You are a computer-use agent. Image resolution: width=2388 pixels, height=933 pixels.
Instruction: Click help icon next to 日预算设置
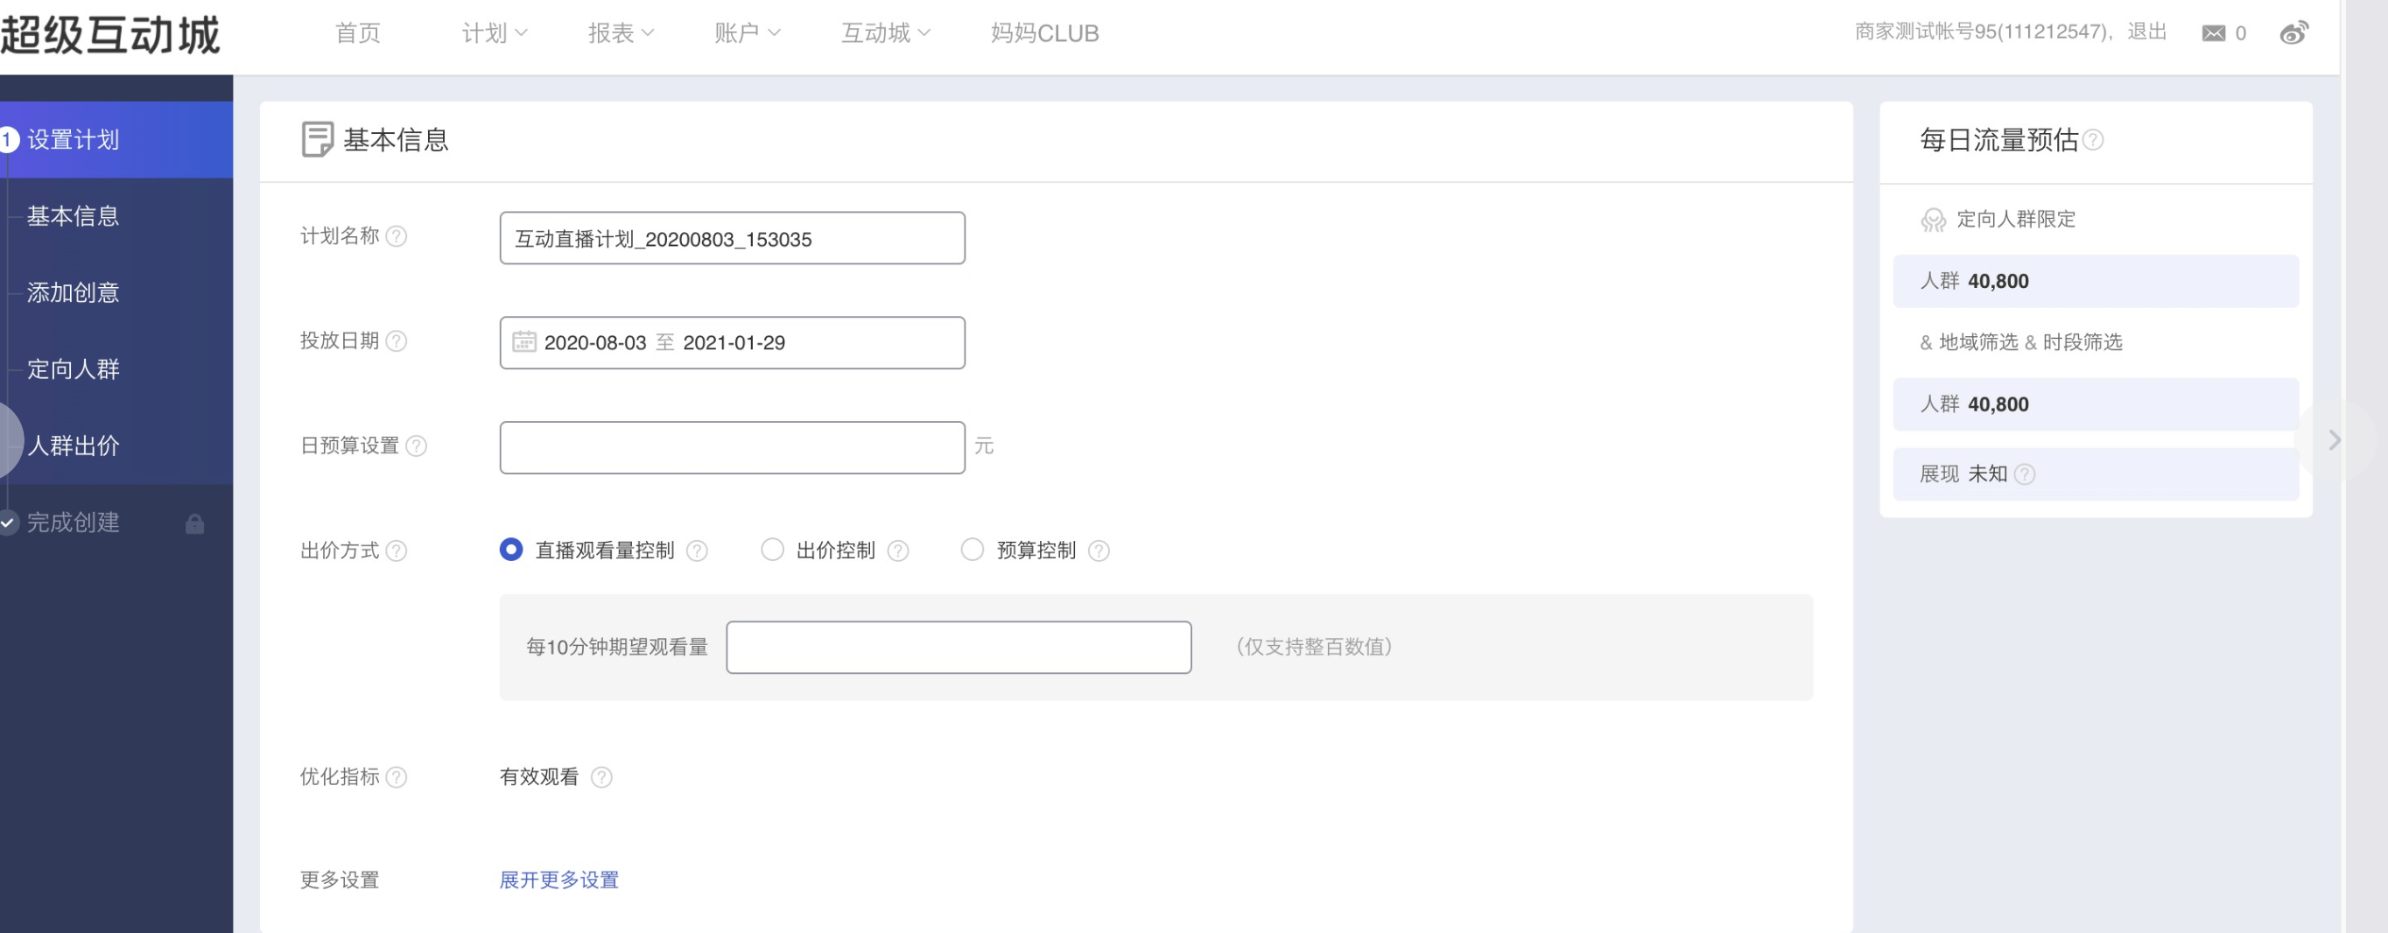pos(416,445)
